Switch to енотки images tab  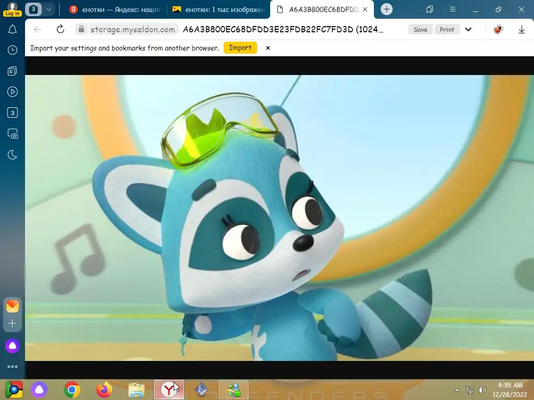pos(219,9)
